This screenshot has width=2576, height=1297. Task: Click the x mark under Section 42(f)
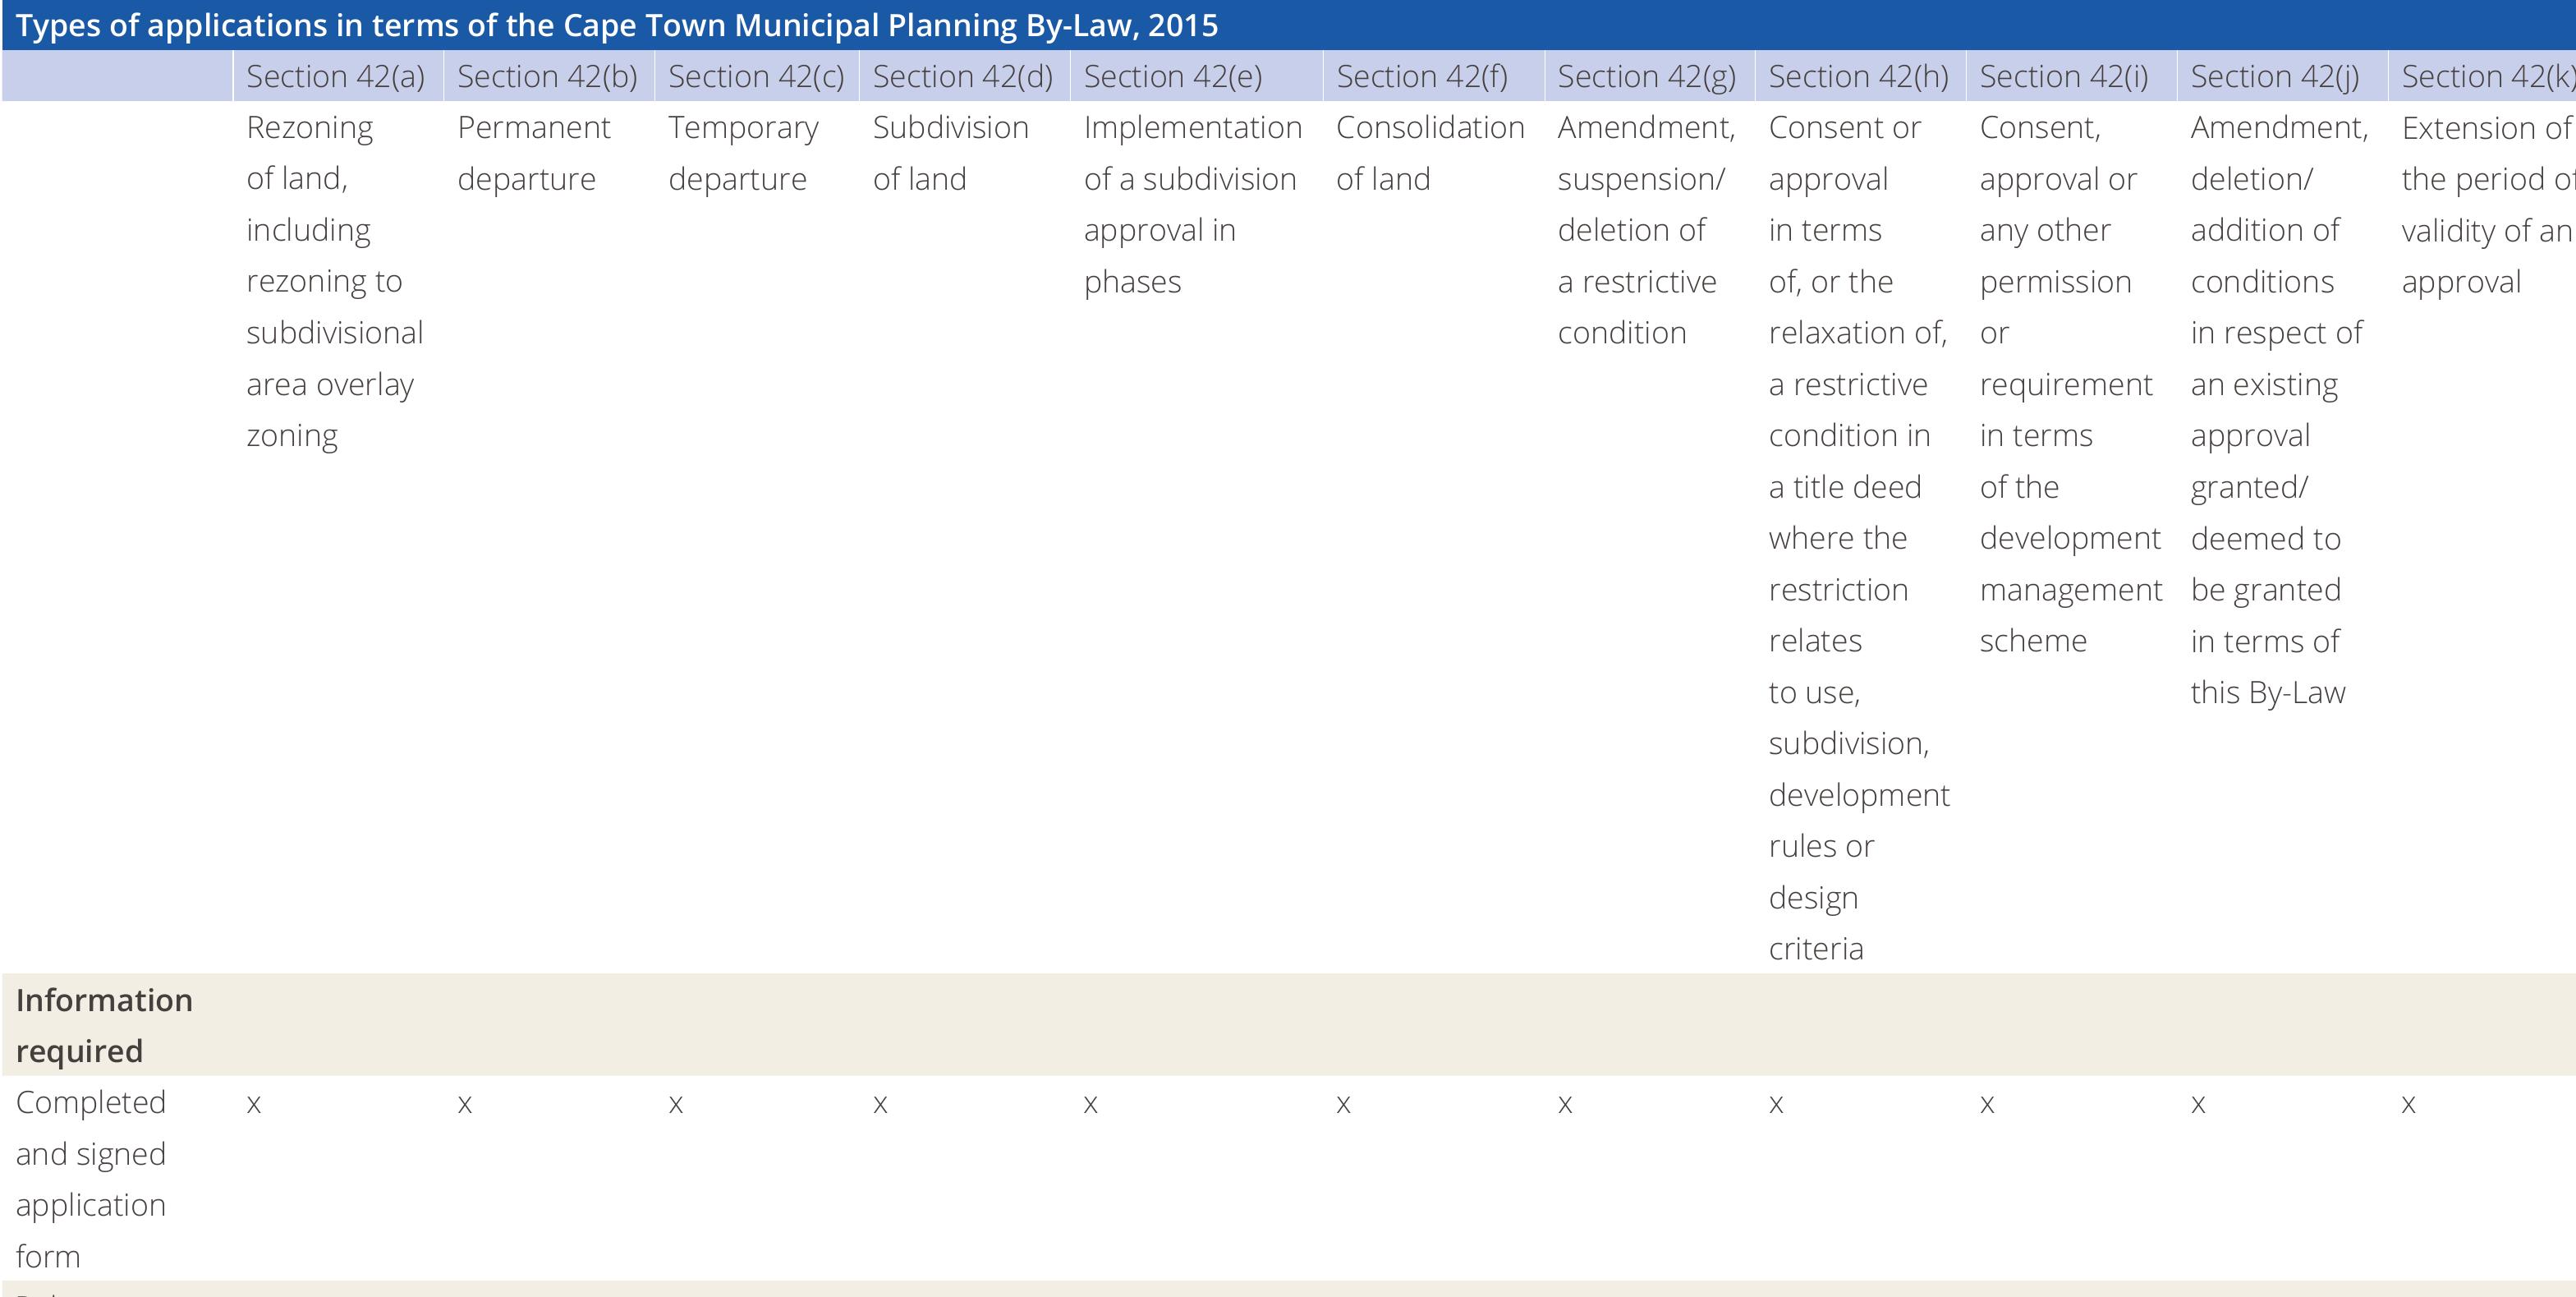click(x=1343, y=1104)
